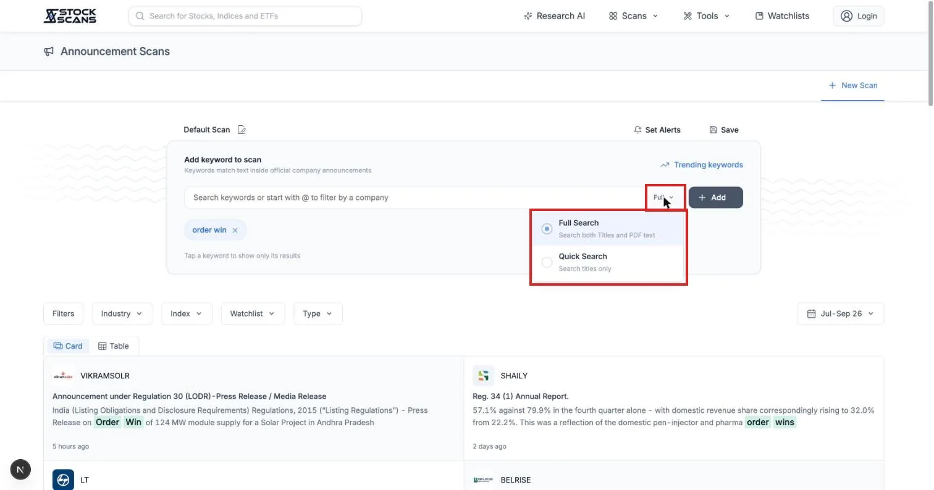The width and height of the screenshot is (934, 490).
Task: Open the Tools menu
Action: tap(706, 16)
